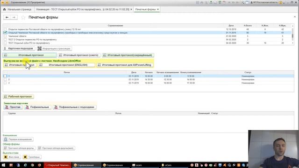The width and height of the screenshot is (299, 168).
Task: Open Протокол обмера формы button
Action: click(x=19, y=148)
